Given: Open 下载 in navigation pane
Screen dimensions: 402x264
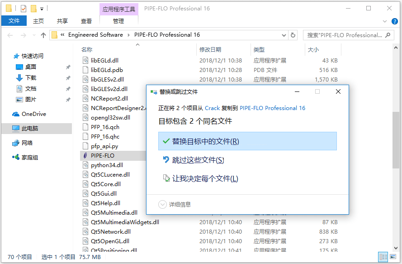Looking at the screenshot, I should pyautogui.click(x=31, y=77).
